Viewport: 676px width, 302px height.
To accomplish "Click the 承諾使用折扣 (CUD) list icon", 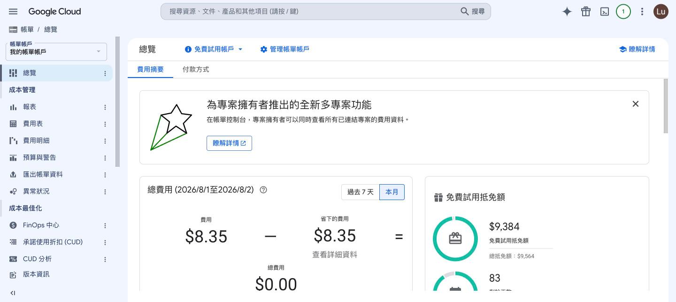I will tap(13, 242).
